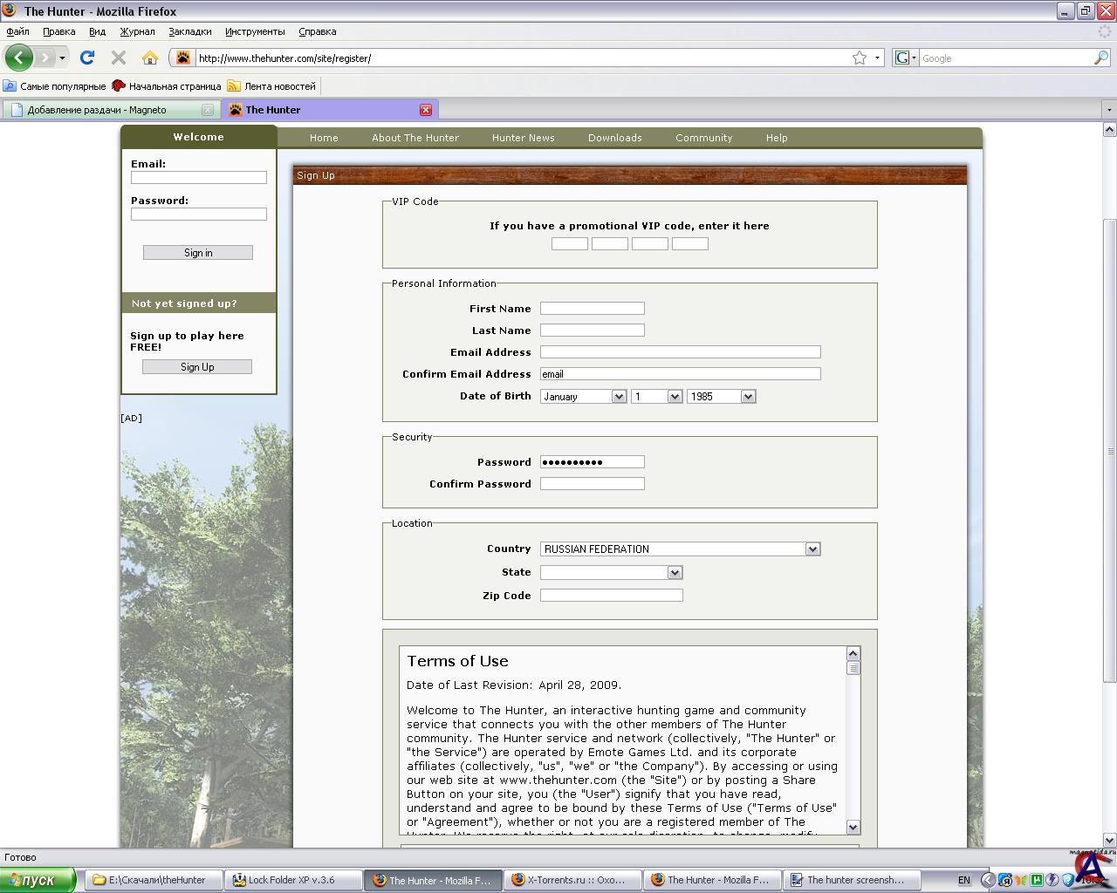The width and height of the screenshot is (1117, 893).
Task: Close The Hunter tab with red X
Action: (426, 110)
